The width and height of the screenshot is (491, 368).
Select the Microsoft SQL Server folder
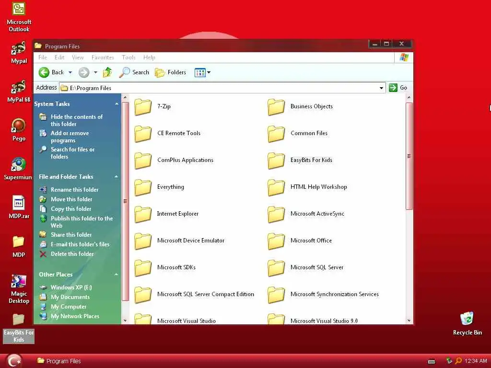point(305,268)
